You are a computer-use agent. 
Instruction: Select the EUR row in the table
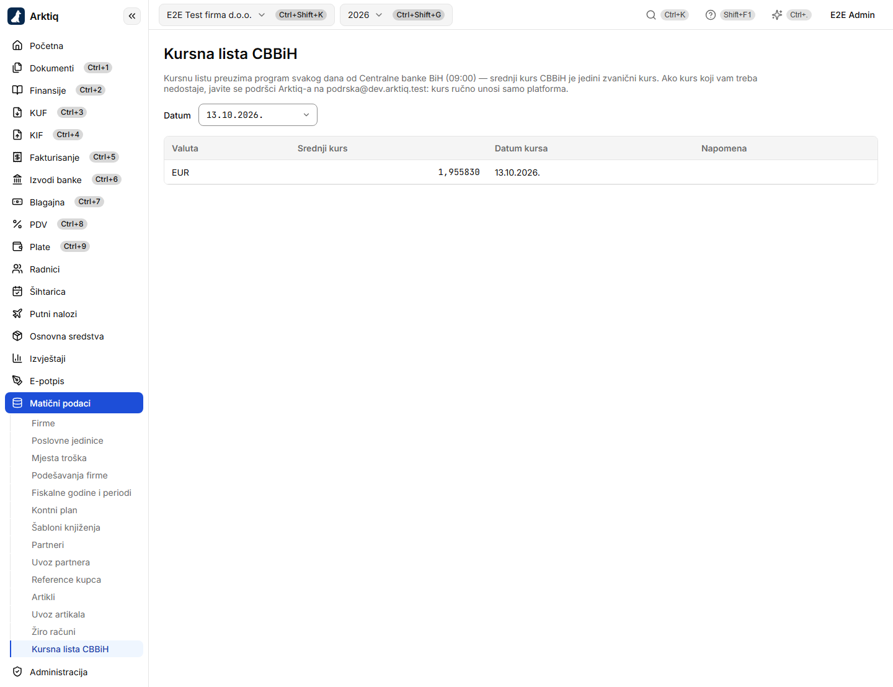tap(521, 173)
